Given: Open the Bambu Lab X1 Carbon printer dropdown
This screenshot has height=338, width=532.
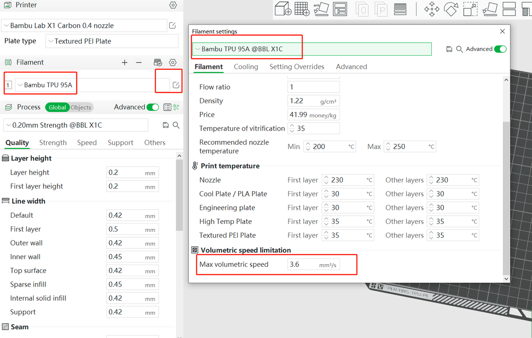Looking at the screenshot, I should 84,26.
